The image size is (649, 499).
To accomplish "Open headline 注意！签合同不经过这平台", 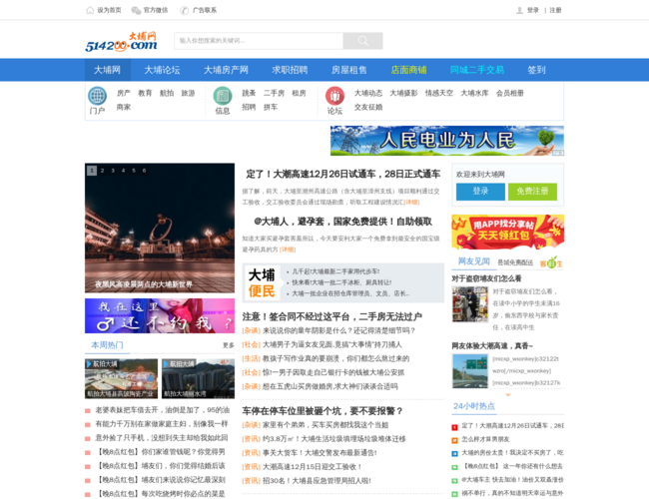I will (331, 317).
